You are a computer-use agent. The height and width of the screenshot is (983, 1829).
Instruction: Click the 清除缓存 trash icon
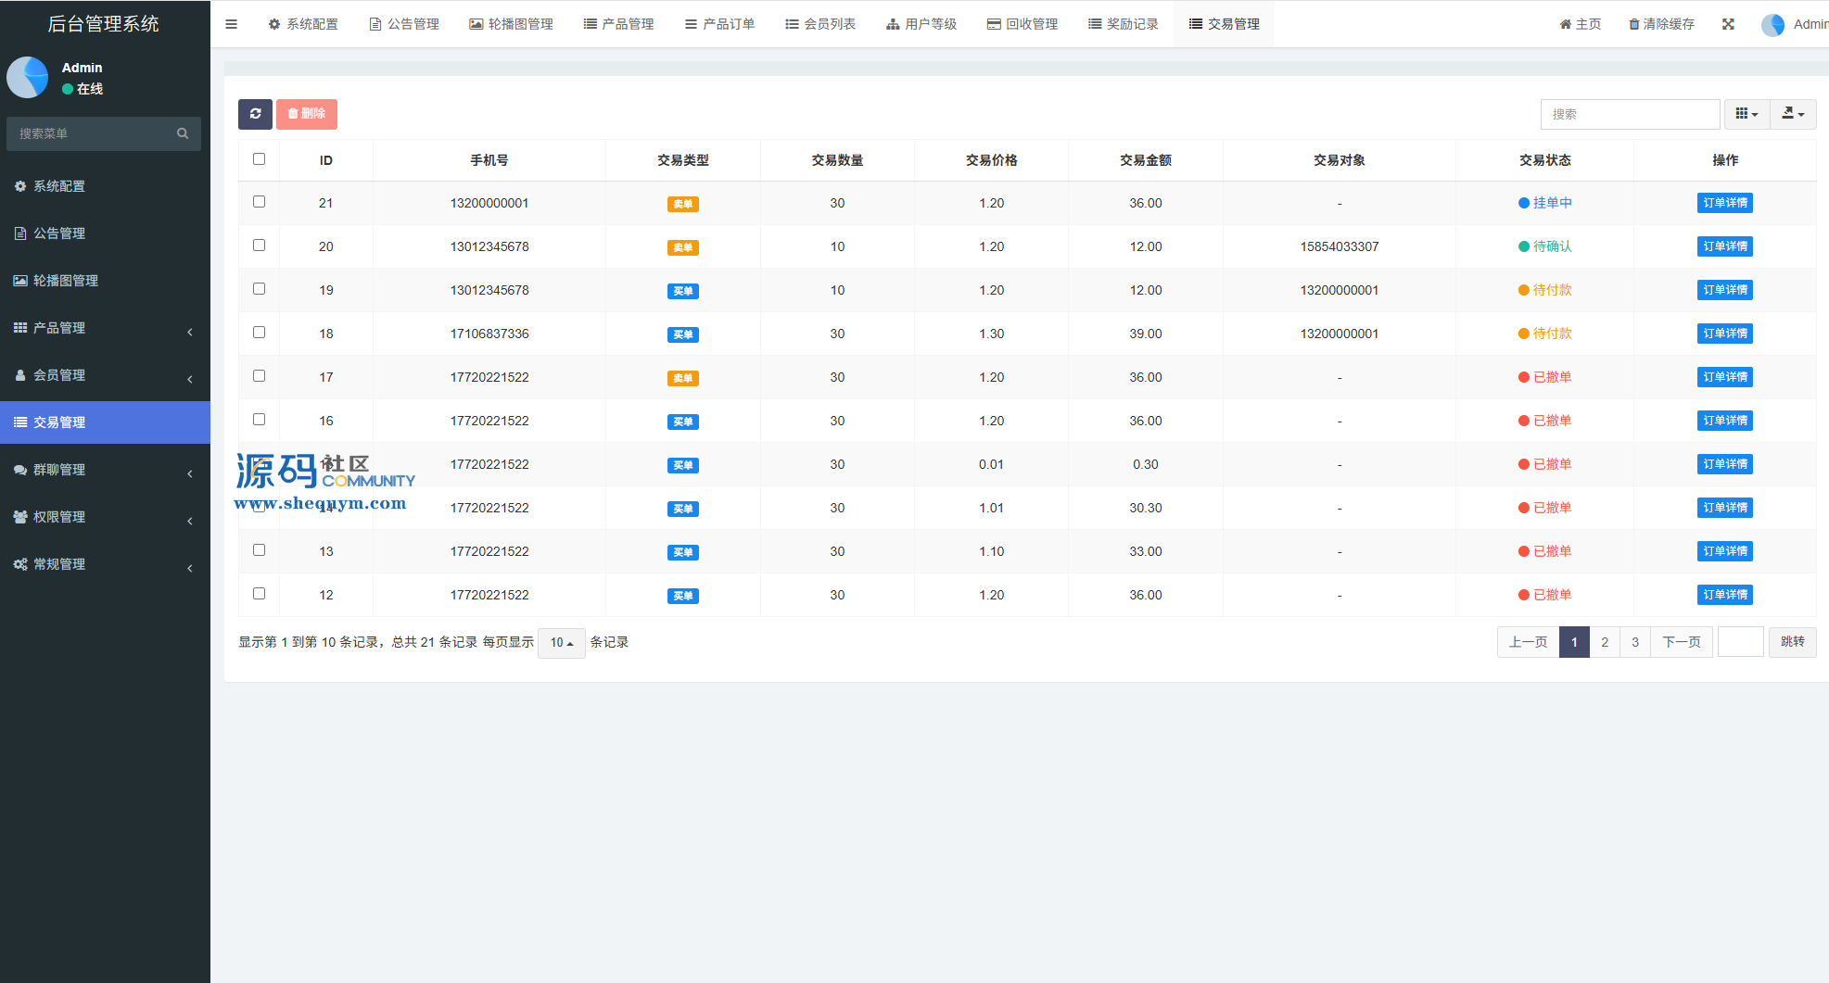click(1633, 24)
